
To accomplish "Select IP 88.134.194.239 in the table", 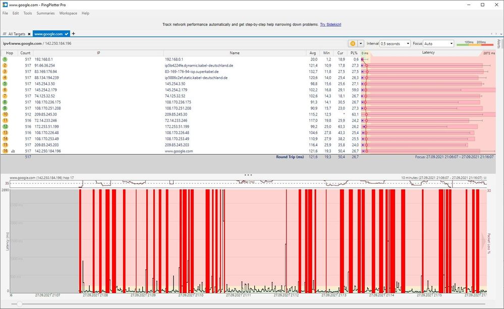I will click(46, 78).
